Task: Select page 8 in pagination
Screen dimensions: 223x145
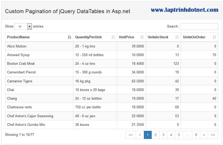Action: [196, 135]
